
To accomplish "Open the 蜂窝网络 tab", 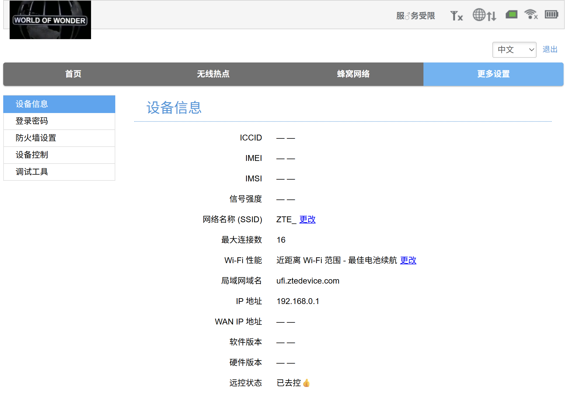I will click(x=353, y=74).
